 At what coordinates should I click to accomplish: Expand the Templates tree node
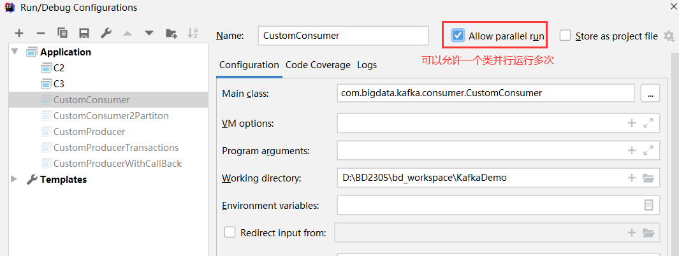tap(14, 179)
